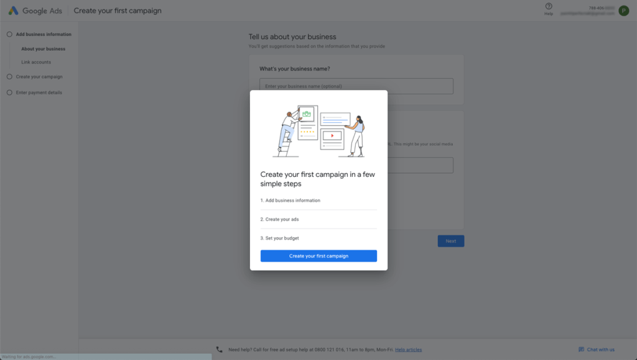Select the Enter payment details step circle
The width and height of the screenshot is (637, 360).
pyautogui.click(x=9, y=92)
